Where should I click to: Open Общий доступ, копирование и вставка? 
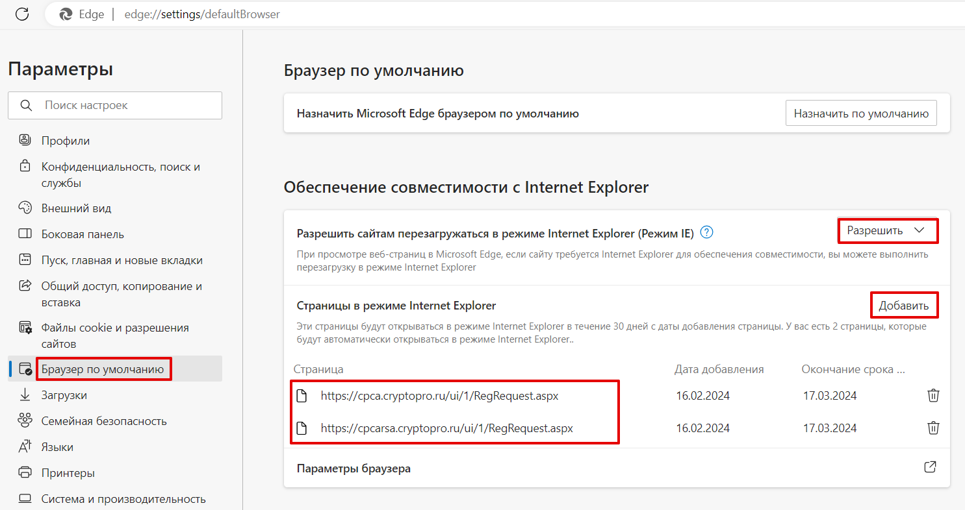122,294
